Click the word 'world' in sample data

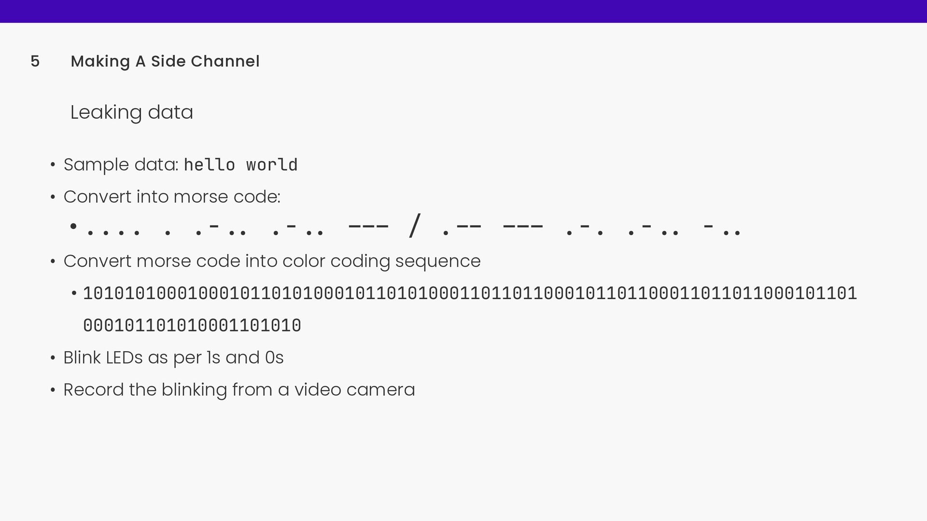point(272,165)
